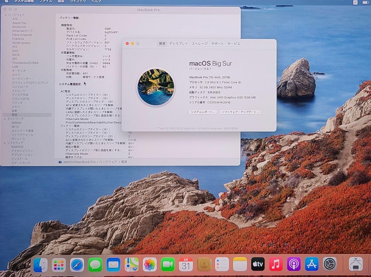The height and width of the screenshot is (277, 371).
Task: Click the 修理サービス推奨 status value
Action: click(93, 77)
